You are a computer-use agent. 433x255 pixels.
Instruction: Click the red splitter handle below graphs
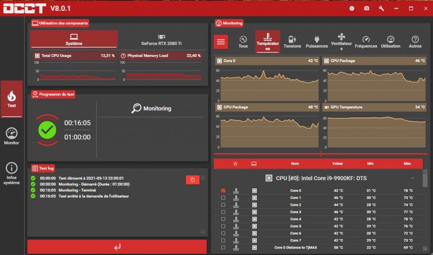tap(320, 153)
